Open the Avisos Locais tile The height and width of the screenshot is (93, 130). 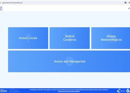pos(28,38)
